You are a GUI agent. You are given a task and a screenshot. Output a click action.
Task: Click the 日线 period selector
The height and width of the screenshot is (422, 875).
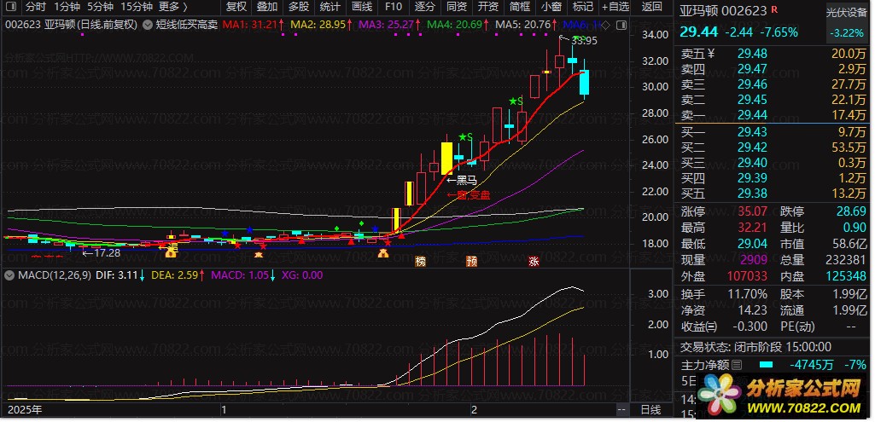650,410
